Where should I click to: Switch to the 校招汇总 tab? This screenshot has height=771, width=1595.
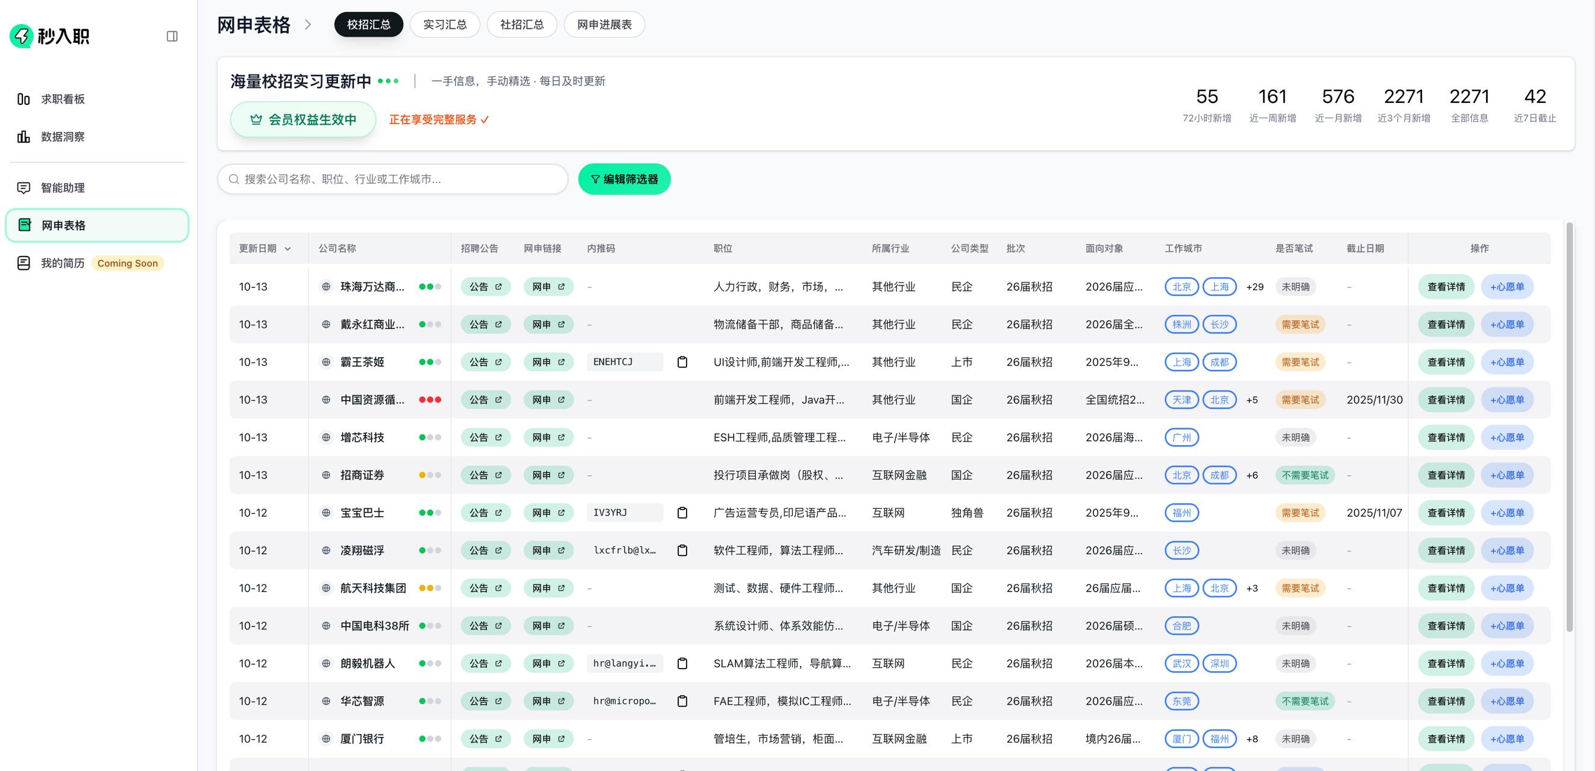point(368,25)
